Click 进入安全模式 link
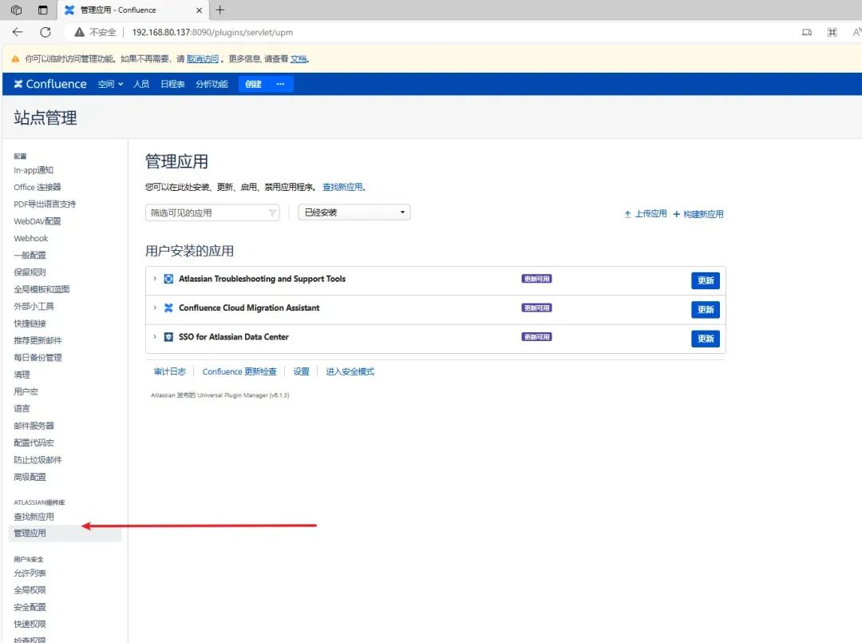862x643 pixels. point(350,371)
